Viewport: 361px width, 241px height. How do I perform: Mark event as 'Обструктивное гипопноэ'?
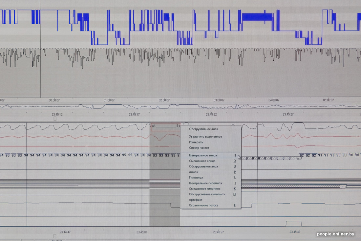[211, 194]
